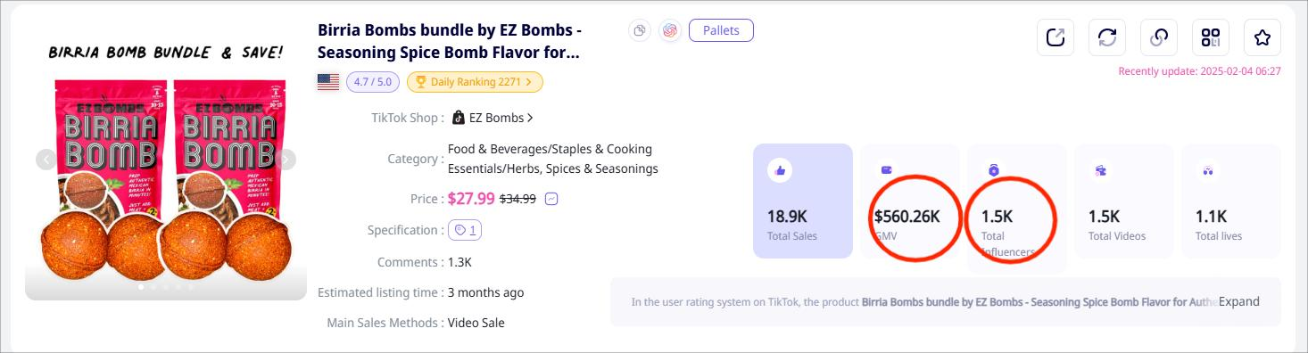Click the Pallets tag button
The image size is (1308, 353).
[721, 30]
